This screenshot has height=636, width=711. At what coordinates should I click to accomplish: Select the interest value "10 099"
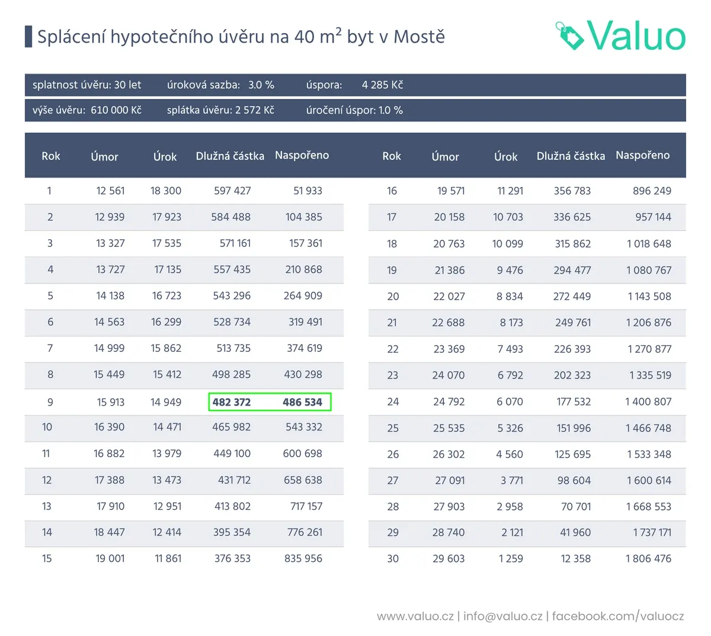pos(508,243)
